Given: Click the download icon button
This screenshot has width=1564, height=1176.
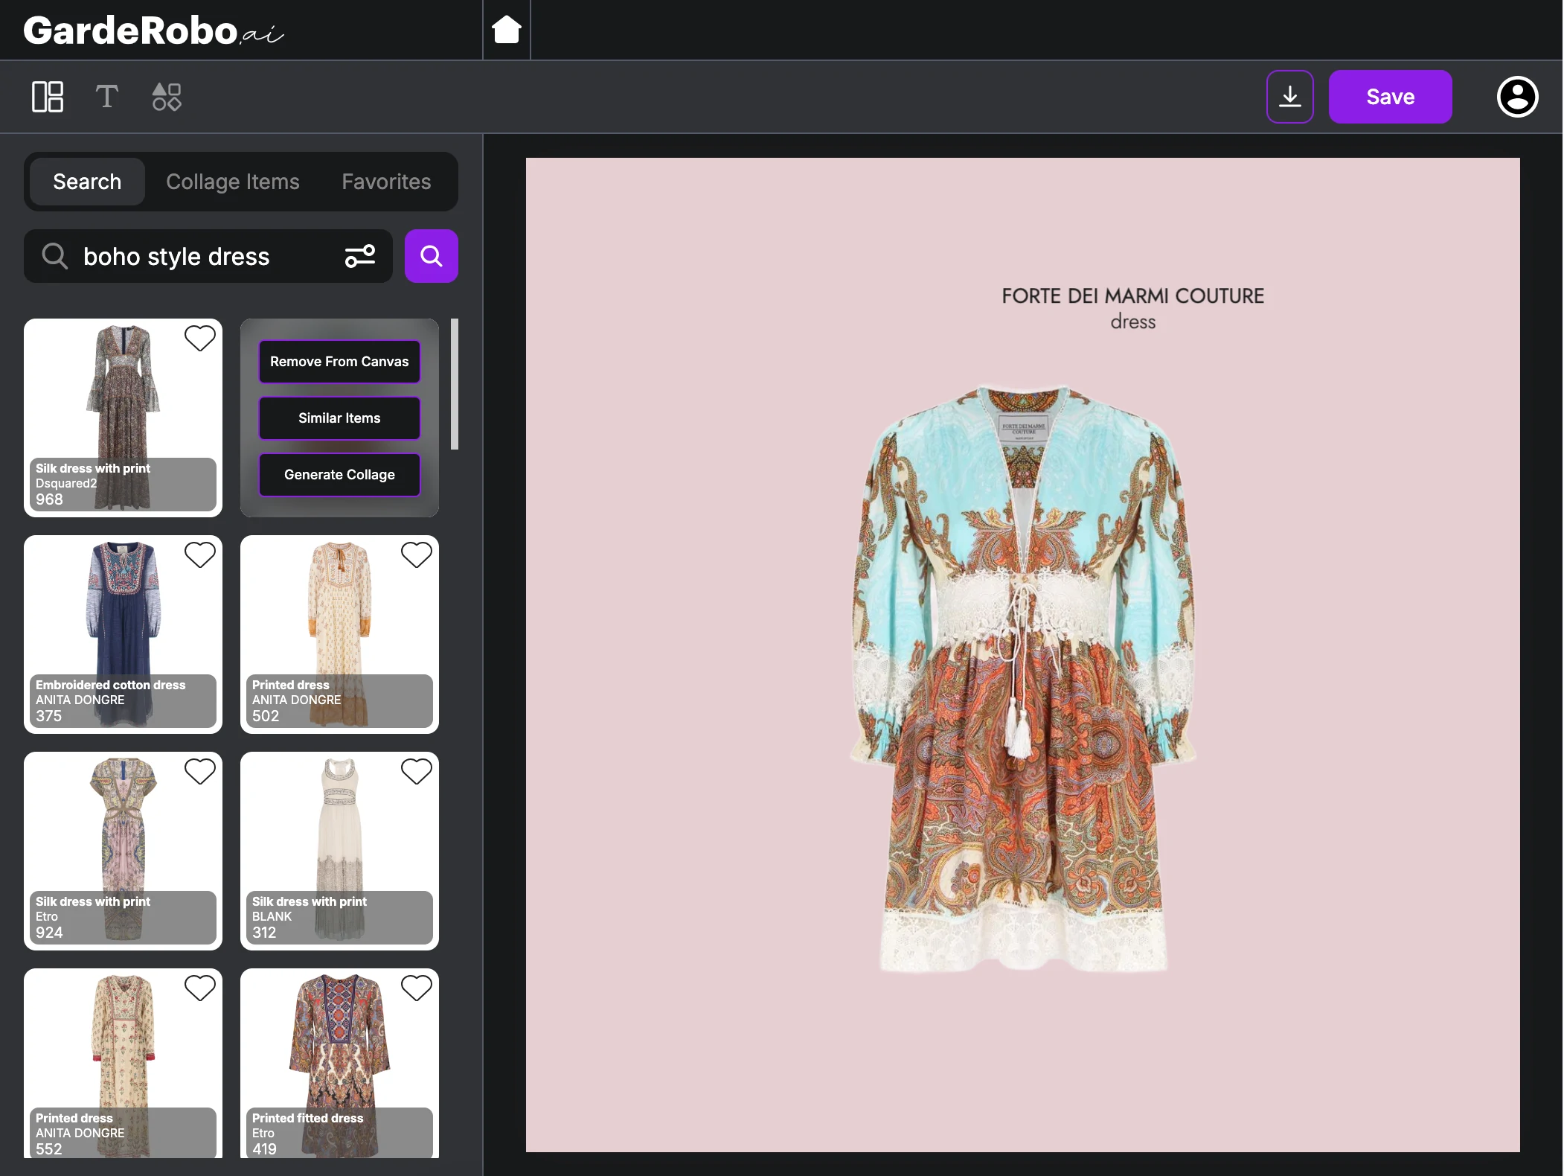Looking at the screenshot, I should [1290, 97].
